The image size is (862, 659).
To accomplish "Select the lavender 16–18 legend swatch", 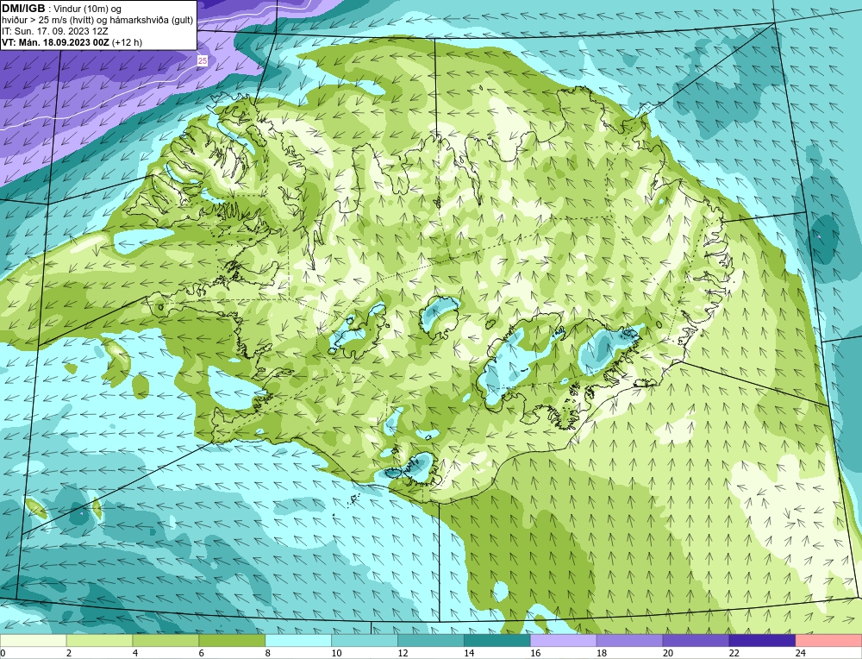I will coord(564,640).
